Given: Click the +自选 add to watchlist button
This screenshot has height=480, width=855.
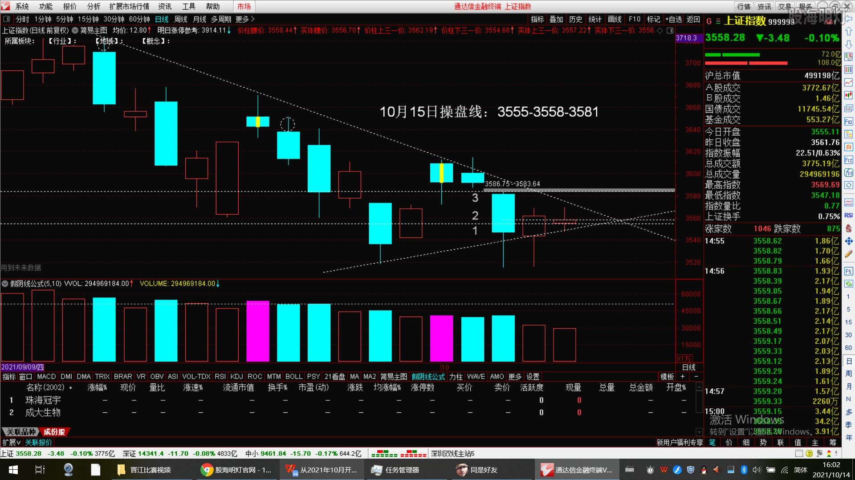Looking at the screenshot, I should pyautogui.click(x=673, y=19).
